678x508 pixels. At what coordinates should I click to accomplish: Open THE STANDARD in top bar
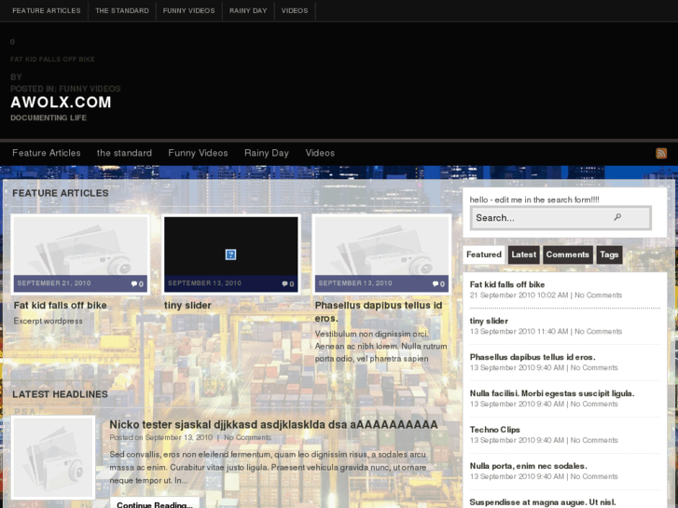point(122,10)
